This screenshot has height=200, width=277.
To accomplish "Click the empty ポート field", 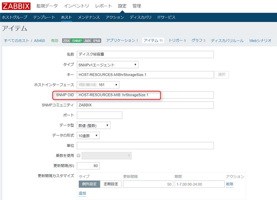I will pyautogui.click(x=100, y=115).
